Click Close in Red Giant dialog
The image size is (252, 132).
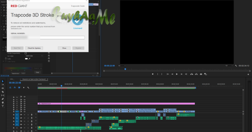(x=64, y=48)
